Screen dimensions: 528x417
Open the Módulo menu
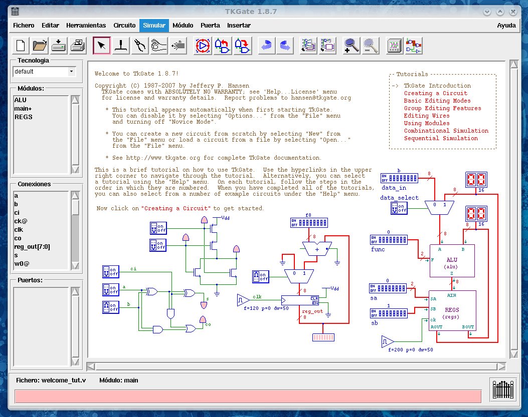coord(183,25)
